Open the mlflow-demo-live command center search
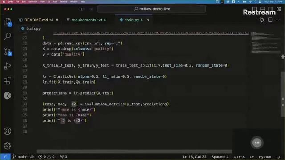Screen dimensions: 285x160 pos(151,9)
